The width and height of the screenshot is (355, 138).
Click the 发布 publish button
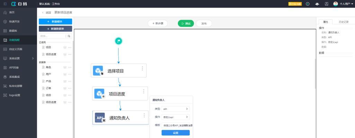click(x=204, y=23)
